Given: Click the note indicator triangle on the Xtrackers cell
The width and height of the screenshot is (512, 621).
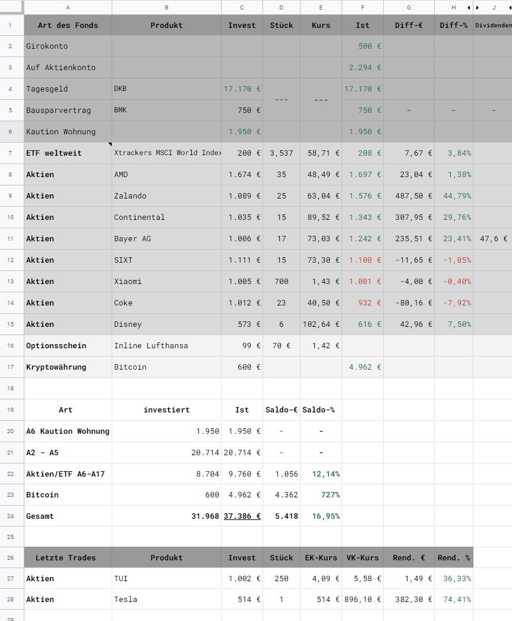Looking at the screenshot, I should pos(110,144).
